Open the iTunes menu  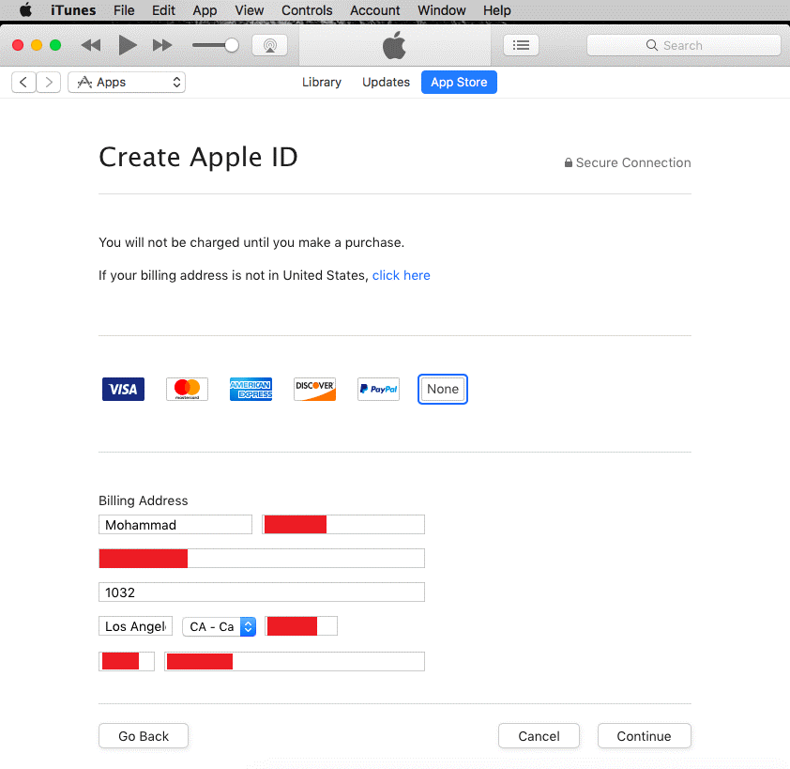point(73,10)
